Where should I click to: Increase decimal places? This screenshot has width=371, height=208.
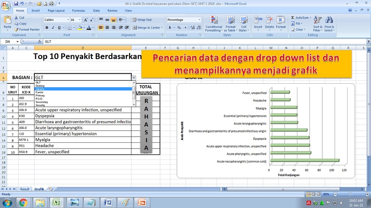click(x=192, y=28)
